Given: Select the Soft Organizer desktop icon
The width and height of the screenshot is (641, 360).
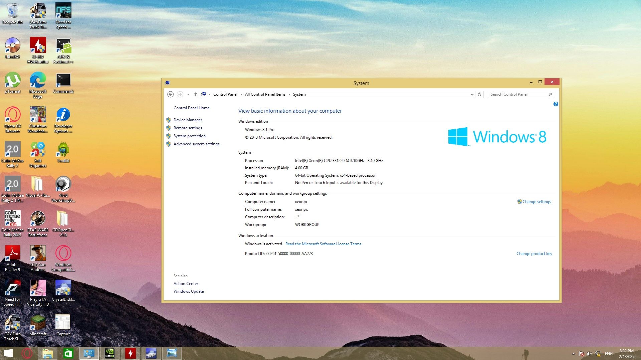Looking at the screenshot, I should coord(38,154).
